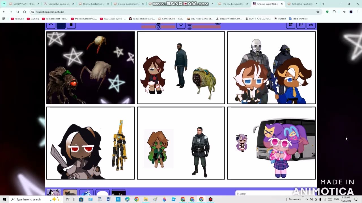
Task: Choose the white speech bubble thumbnail in tray
Action: click(x=102, y=193)
